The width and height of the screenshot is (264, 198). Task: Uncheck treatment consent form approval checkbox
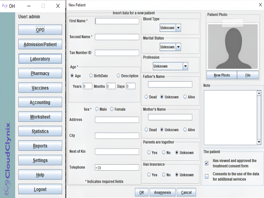pos(207,163)
